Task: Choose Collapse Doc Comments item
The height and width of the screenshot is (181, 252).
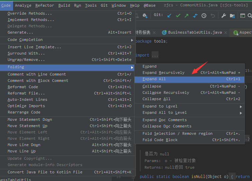Action: pyautogui.click(x=189, y=126)
